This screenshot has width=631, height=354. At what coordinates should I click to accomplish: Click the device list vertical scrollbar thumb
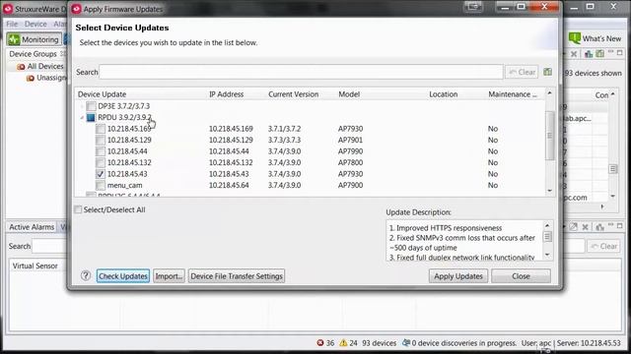[550, 136]
